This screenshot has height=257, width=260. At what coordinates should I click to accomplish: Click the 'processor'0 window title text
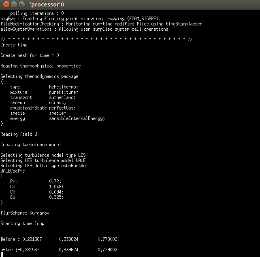point(47,4)
